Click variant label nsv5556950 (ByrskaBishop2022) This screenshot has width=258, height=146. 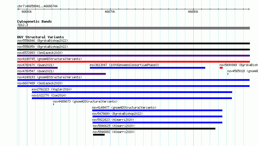click(43, 47)
